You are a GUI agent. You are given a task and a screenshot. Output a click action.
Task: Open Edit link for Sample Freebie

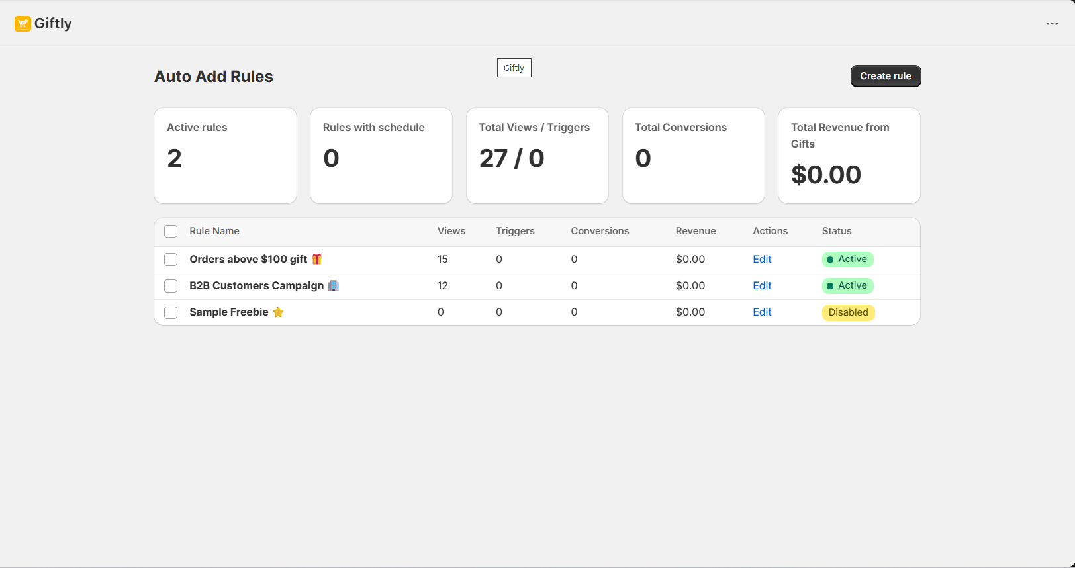point(762,312)
